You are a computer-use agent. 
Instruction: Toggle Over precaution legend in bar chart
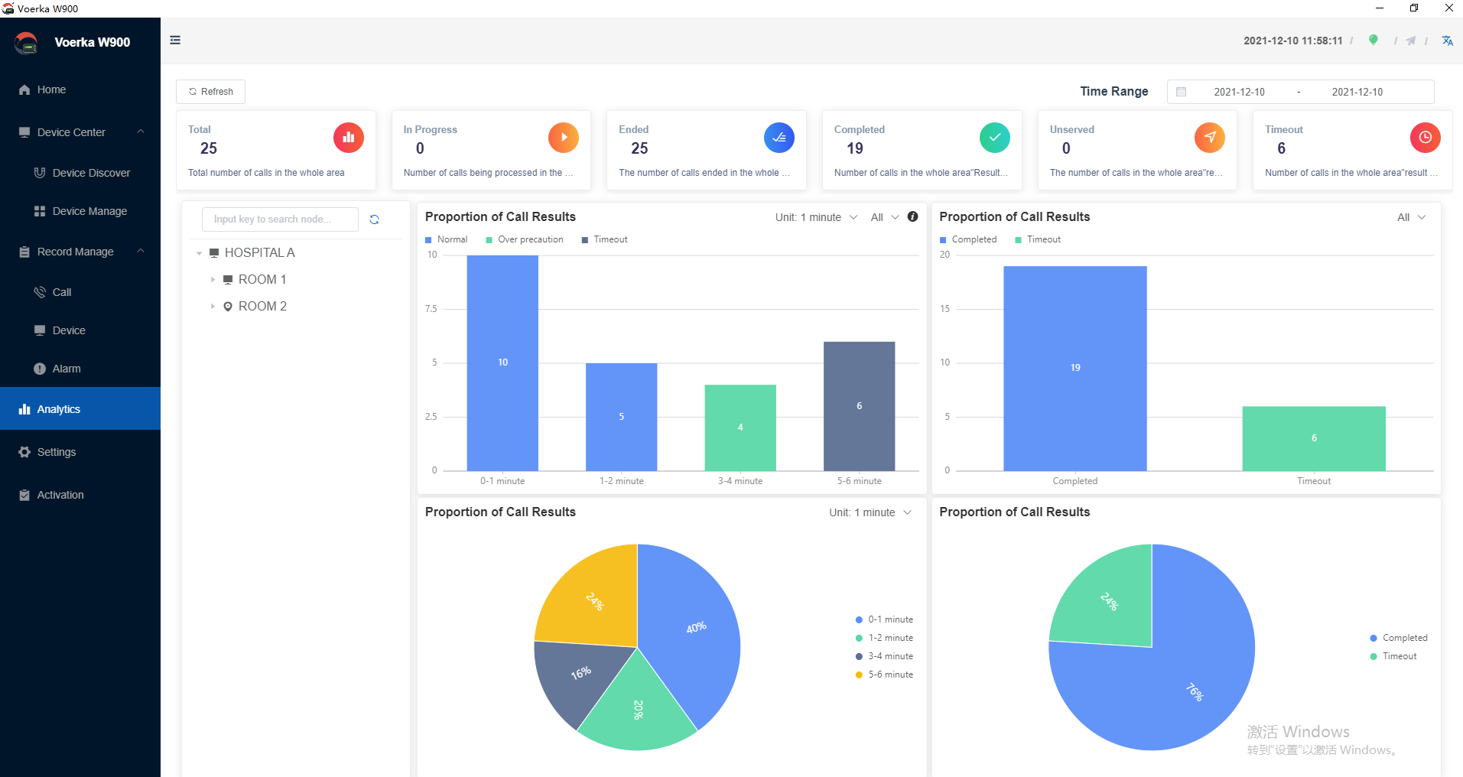tap(525, 239)
